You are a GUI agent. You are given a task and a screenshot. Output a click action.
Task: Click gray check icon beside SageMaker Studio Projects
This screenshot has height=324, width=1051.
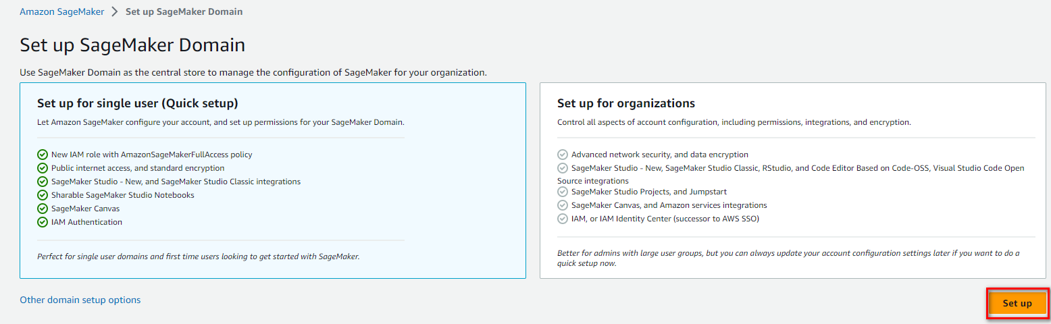pos(563,192)
